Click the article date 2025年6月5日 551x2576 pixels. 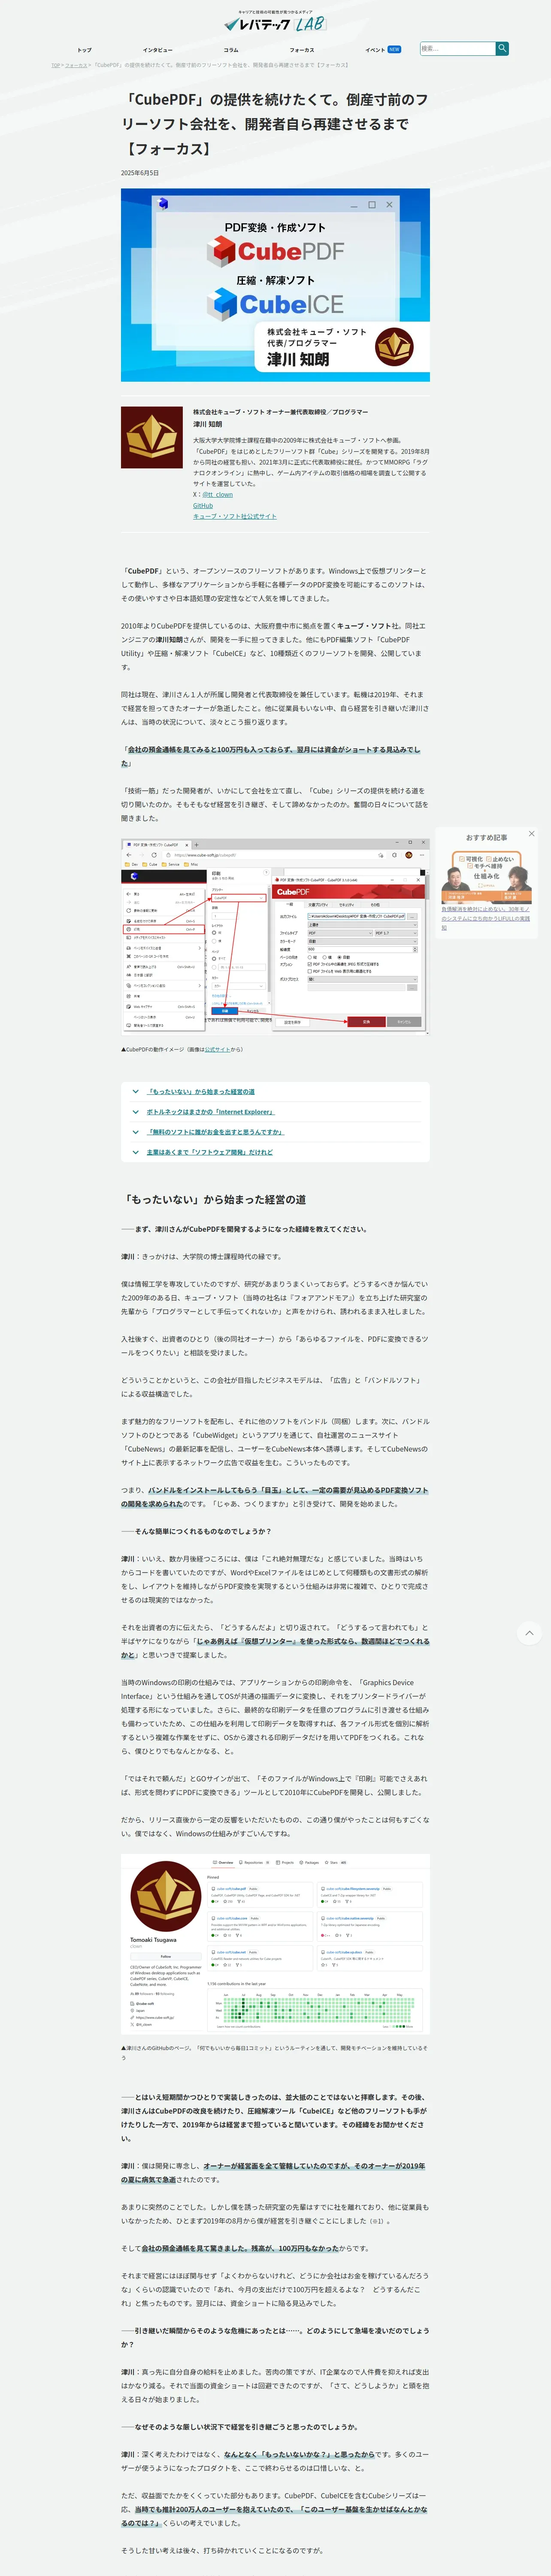(x=140, y=173)
